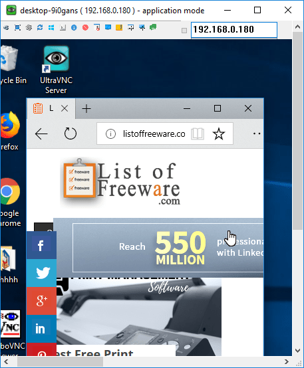Share page on Facebook
The width and height of the screenshot is (304, 368).
point(41,246)
